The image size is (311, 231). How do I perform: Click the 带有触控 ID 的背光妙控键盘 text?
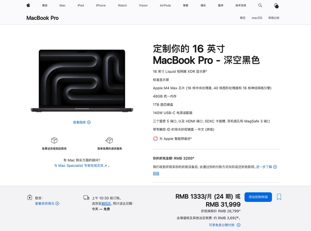coord(183,129)
